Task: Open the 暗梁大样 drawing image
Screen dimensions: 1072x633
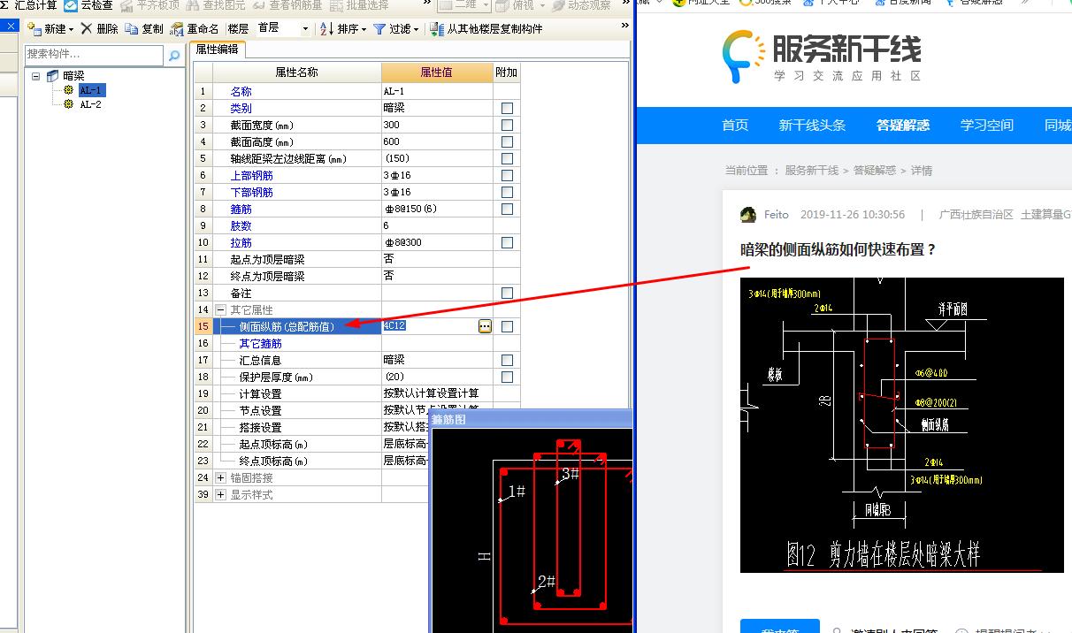Action: tap(902, 425)
